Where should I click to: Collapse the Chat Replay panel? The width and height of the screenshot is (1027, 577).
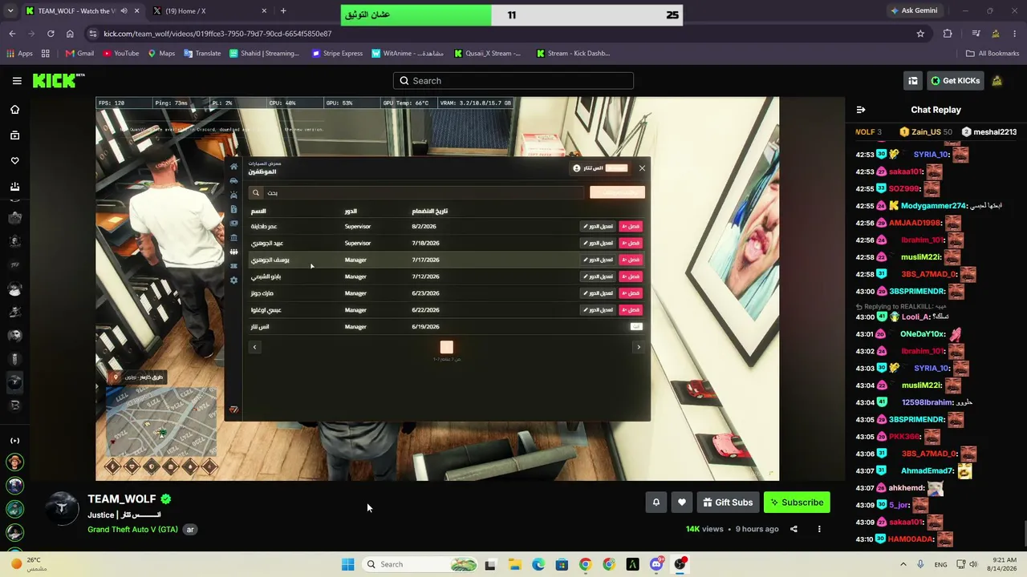point(861,110)
